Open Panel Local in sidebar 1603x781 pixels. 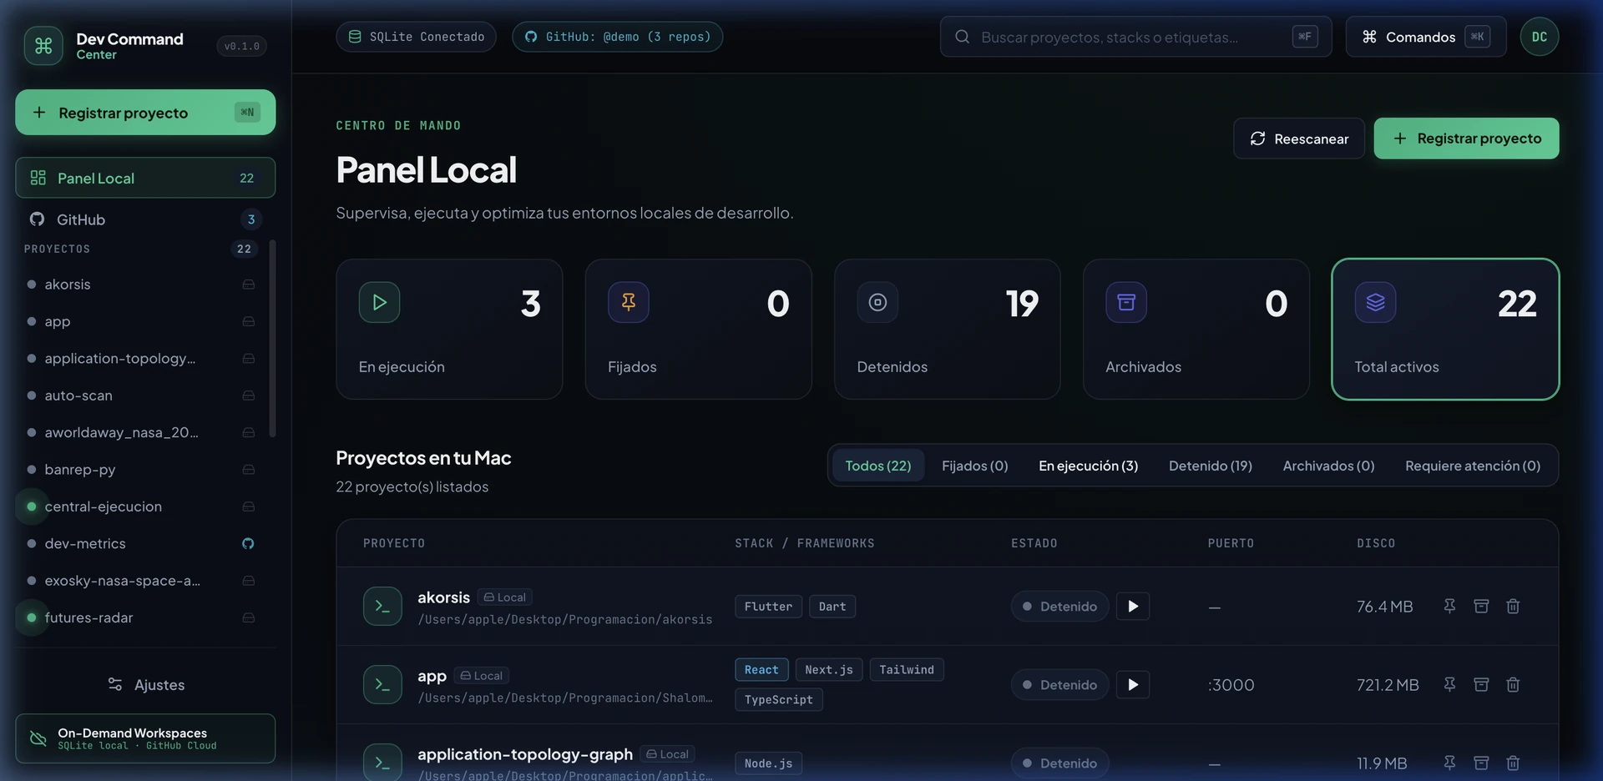pos(145,178)
